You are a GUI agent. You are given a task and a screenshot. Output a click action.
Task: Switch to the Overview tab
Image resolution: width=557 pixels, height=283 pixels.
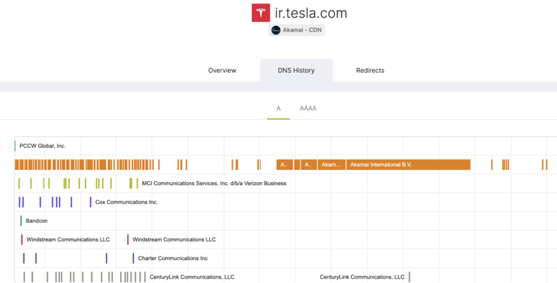(x=222, y=71)
